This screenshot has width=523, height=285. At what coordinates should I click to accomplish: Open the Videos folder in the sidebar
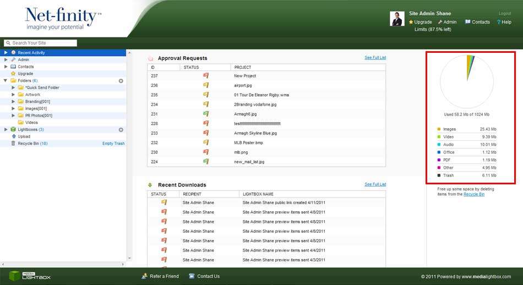pyautogui.click(x=31, y=123)
